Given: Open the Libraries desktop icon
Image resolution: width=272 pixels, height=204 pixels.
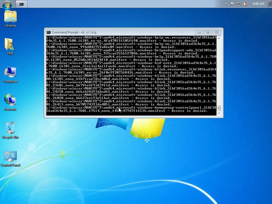Looking at the screenshot, I should (x=10, y=19).
